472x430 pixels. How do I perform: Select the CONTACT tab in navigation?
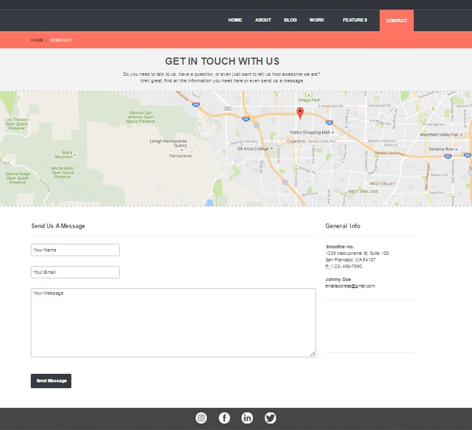click(x=397, y=20)
